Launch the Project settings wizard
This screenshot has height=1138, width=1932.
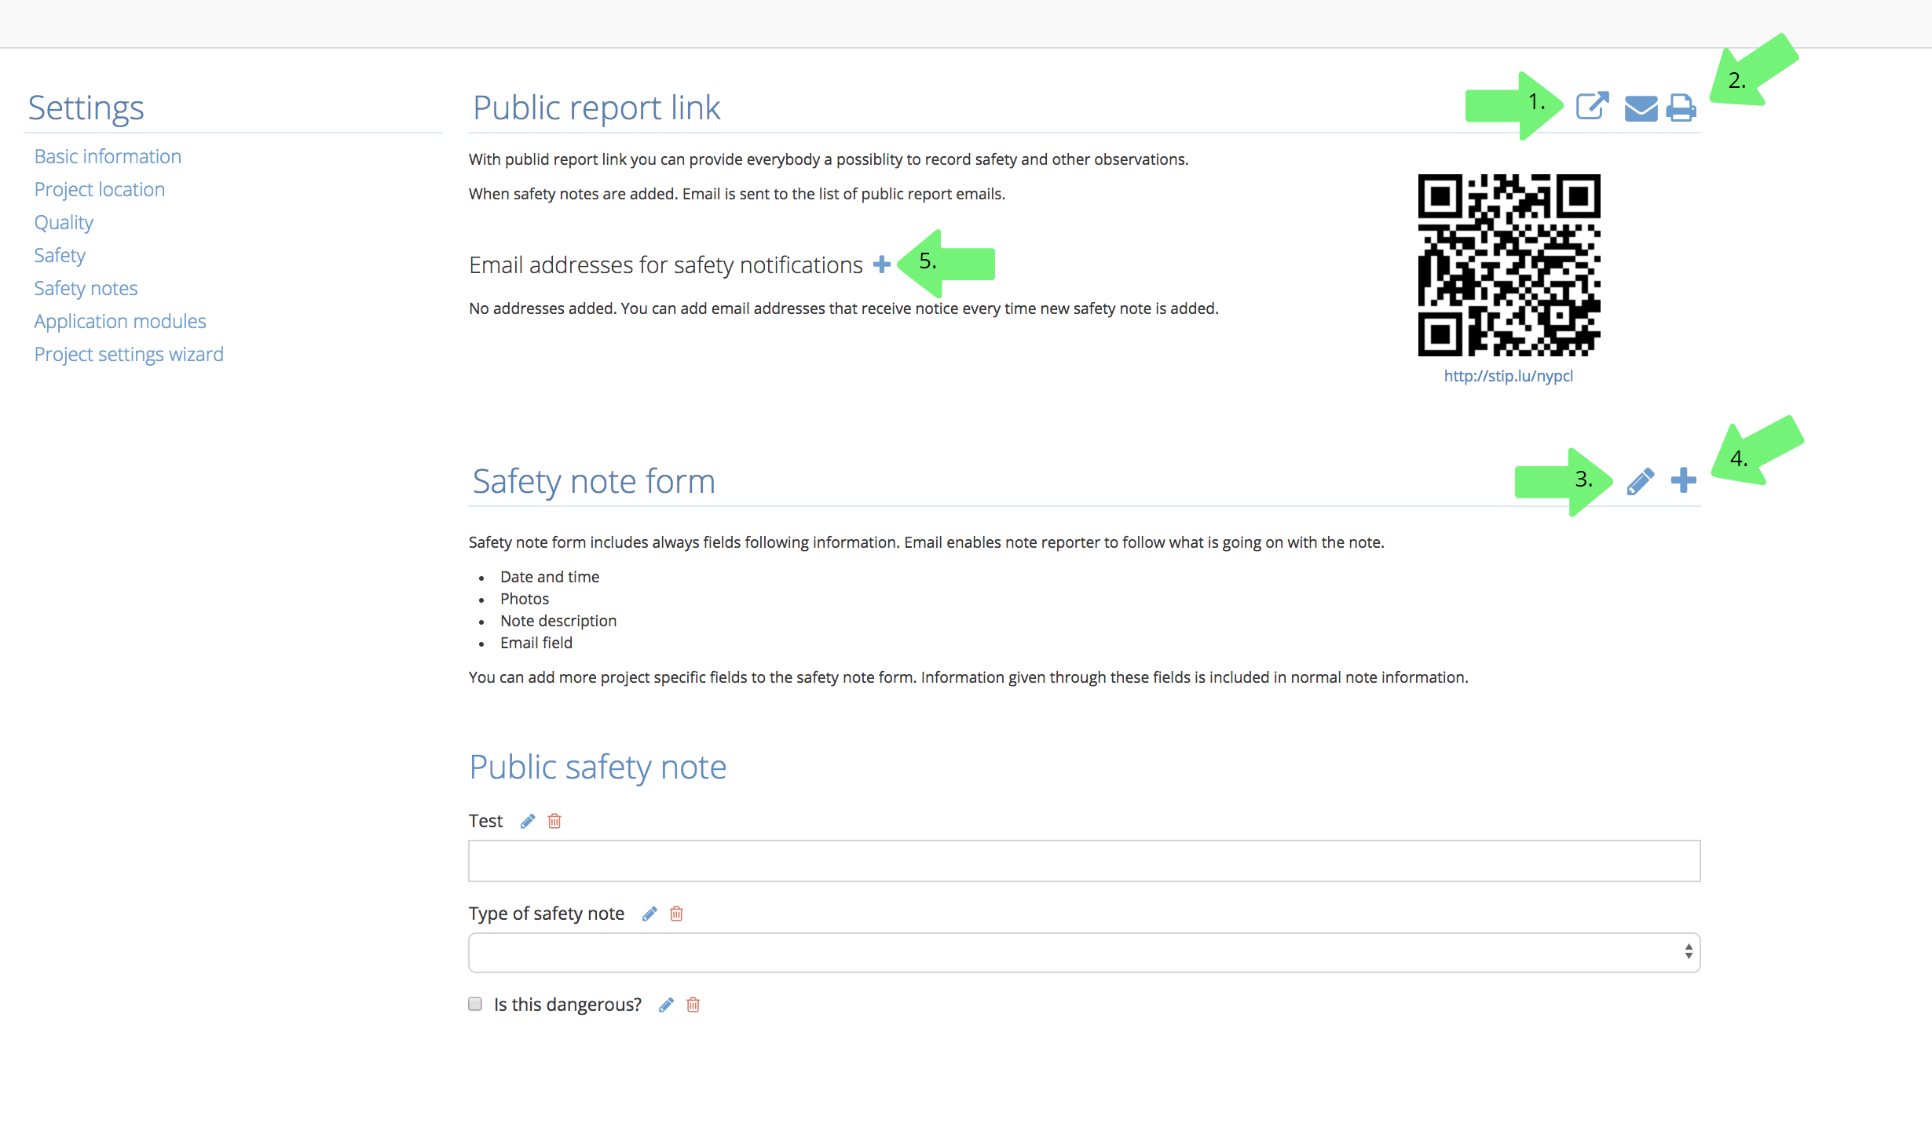pos(129,354)
